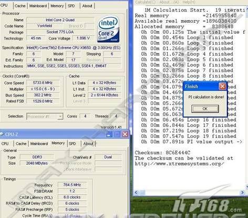Select the Memory tab in upper CPU-Z window

click(57, 6)
